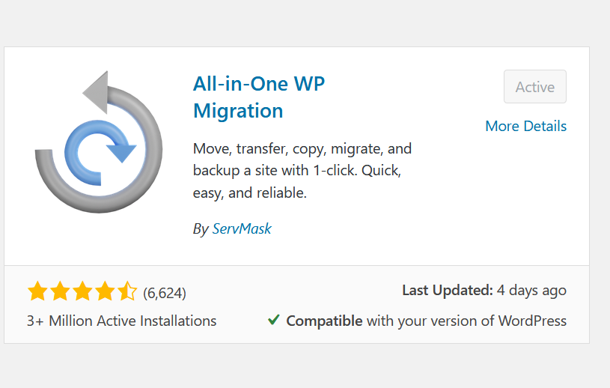Click the 3+ Million Active Installations text

(x=121, y=321)
